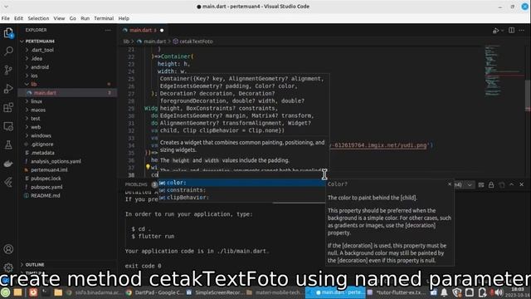This screenshot has height=299, width=531.
Task: Open the View menu
Action: 59,18
